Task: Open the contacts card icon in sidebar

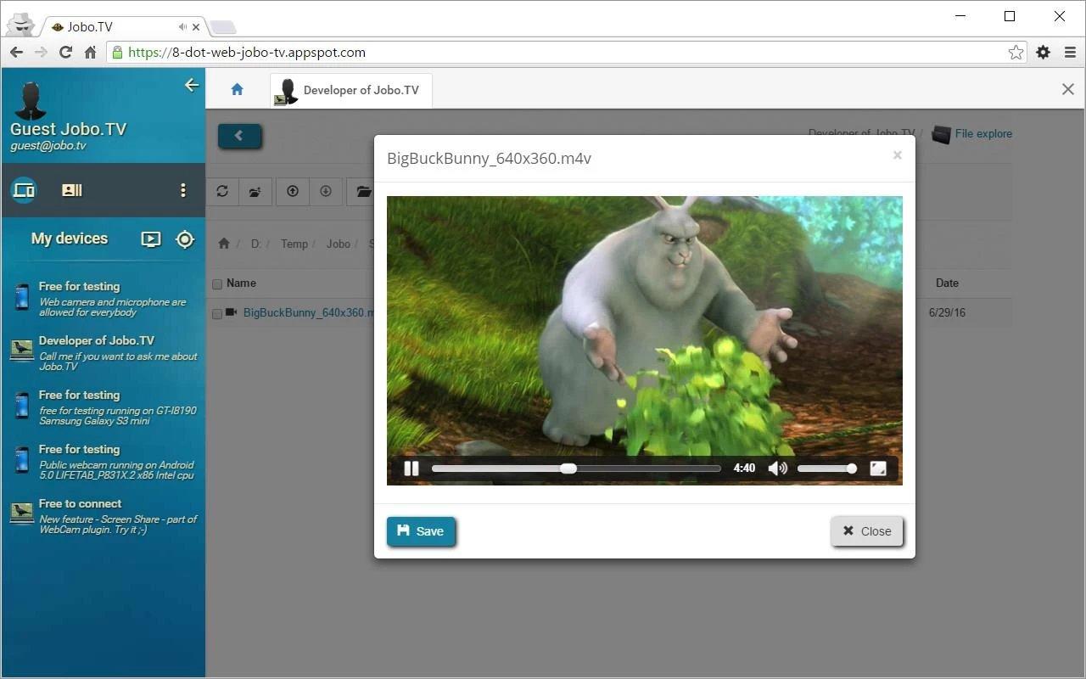Action: (x=72, y=190)
